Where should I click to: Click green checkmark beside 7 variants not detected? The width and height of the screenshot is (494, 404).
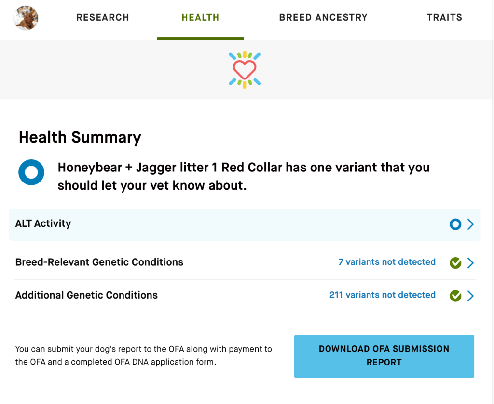click(x=455, y=263)
